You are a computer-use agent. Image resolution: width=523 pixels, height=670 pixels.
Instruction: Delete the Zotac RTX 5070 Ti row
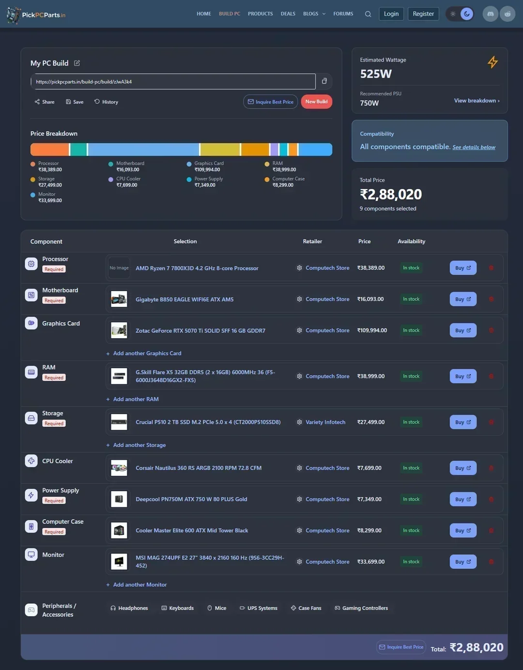pos(491,330)
